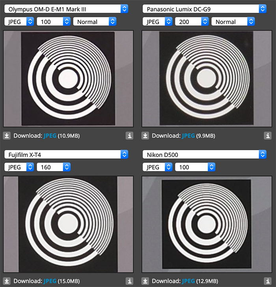Click download icon under Nikon D500 image
Viewport: 276px width, 287px height.
point(145,281)
